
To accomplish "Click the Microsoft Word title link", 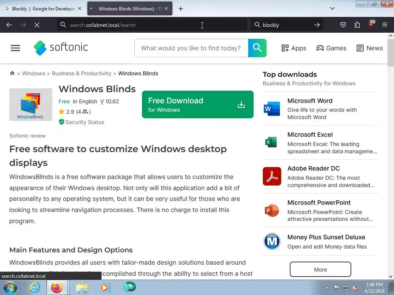I will pyautogui.click(x=310, y=101).
